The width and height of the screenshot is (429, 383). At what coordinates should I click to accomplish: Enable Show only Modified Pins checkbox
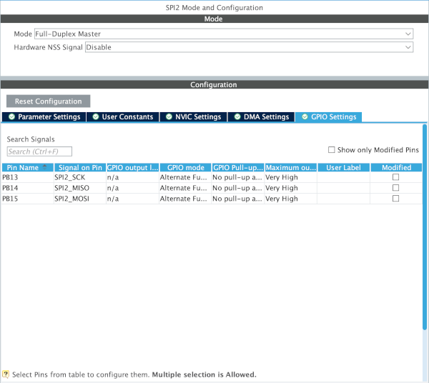[331, 150]
